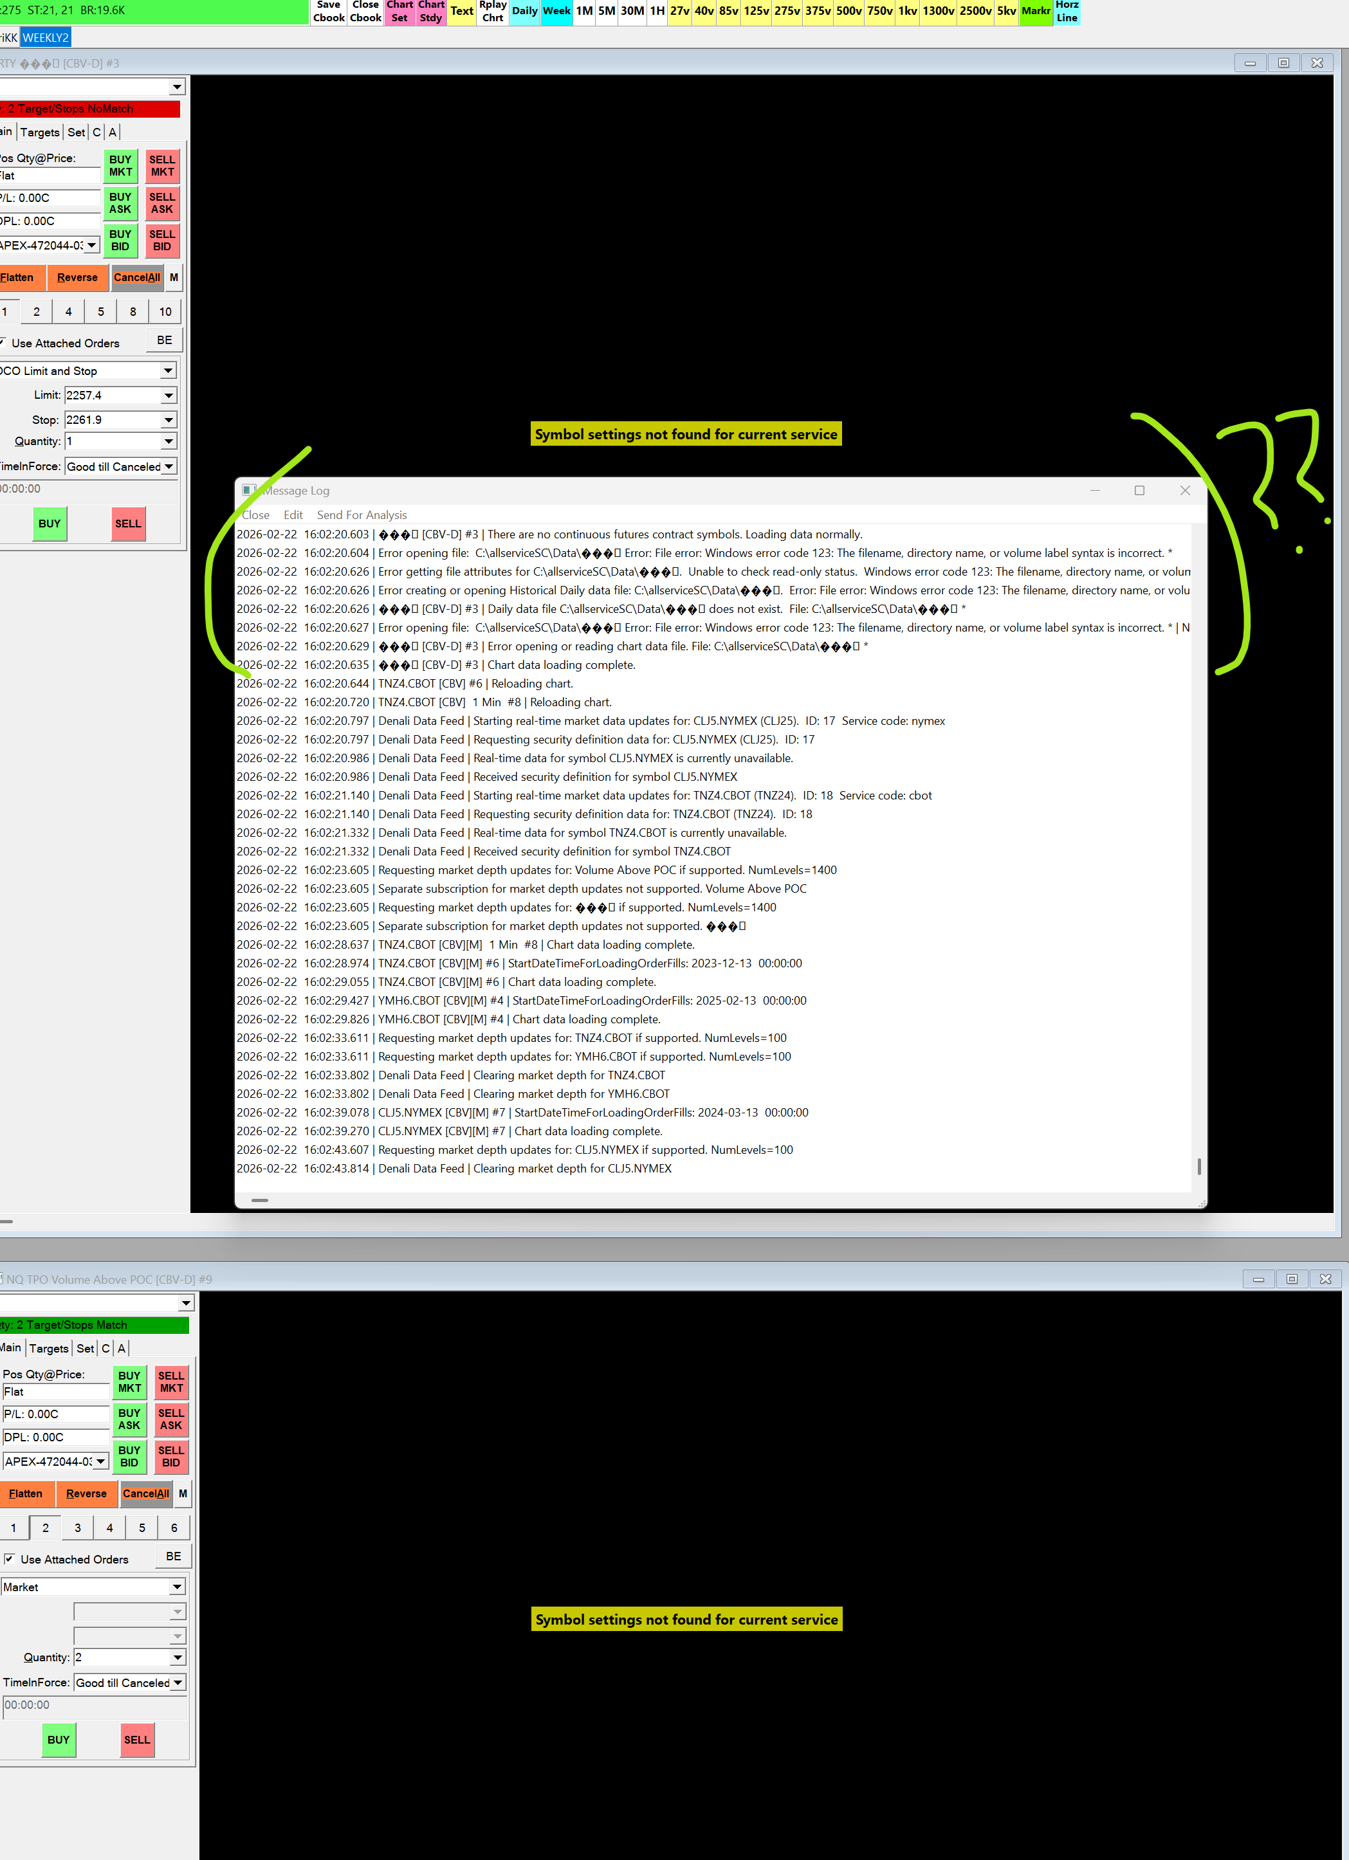The width and height of the screenshot is (1349, 1860).
Task: Select the Text drawing tool
Action: [462, 12]
